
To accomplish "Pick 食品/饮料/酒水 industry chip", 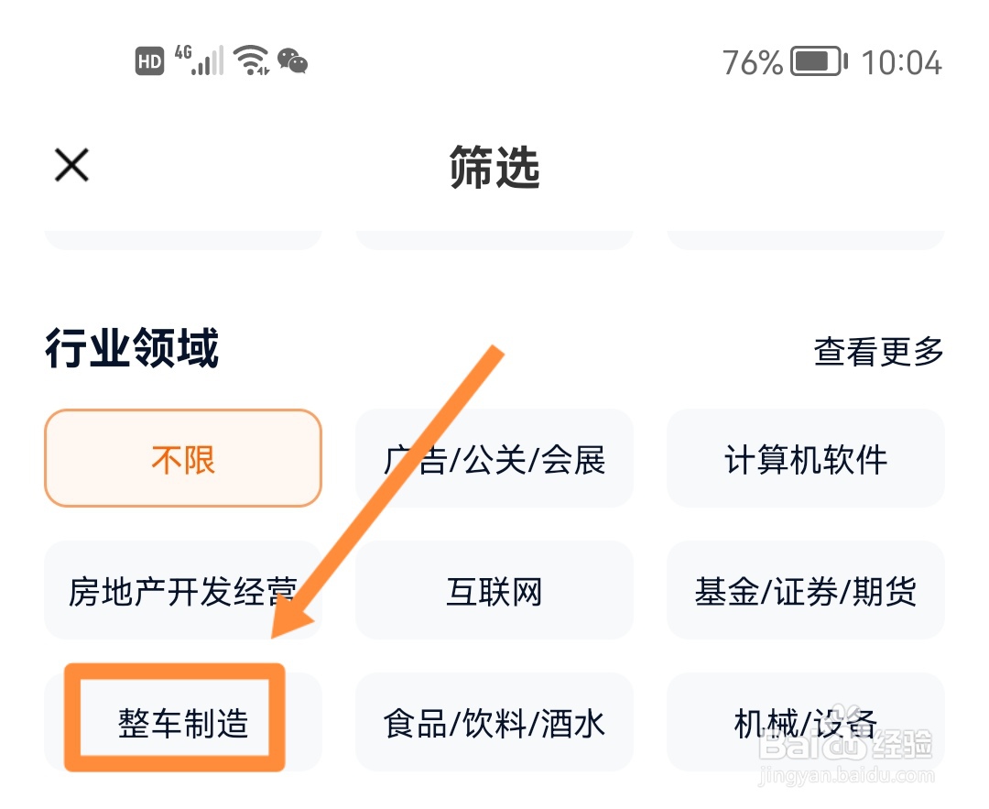I will (x=494, y=723).
